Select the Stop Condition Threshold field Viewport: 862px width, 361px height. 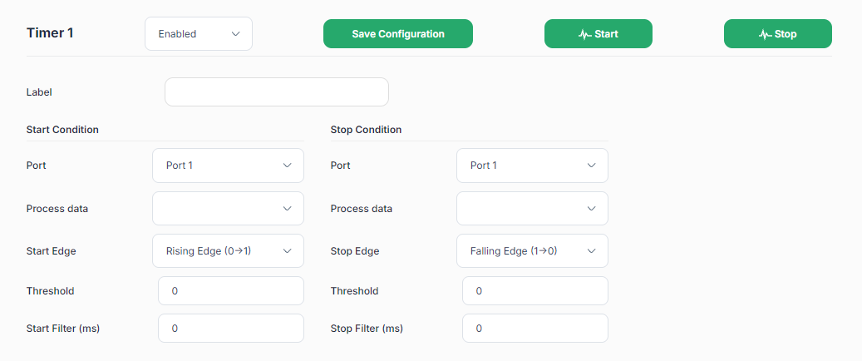(x=535, y=290)
